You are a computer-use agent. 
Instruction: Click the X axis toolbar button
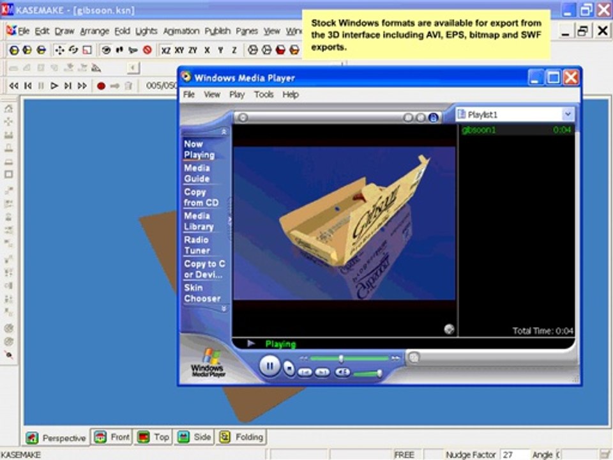point(207,50)
